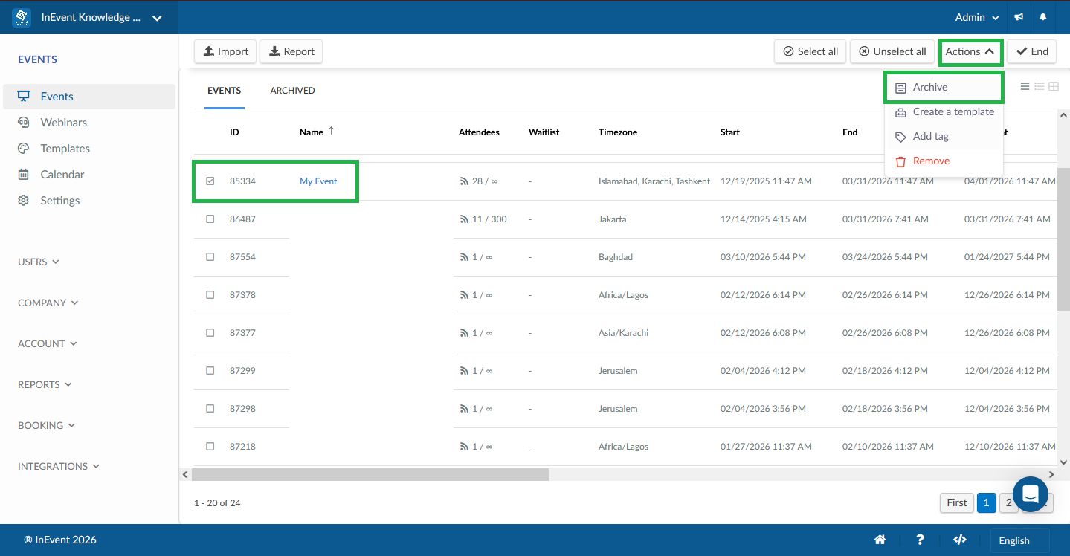Click the Attendees column header

(x=479, y=132)
